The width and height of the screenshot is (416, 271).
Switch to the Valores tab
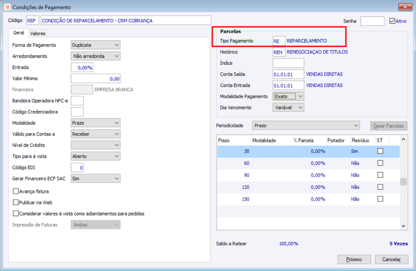38,33
